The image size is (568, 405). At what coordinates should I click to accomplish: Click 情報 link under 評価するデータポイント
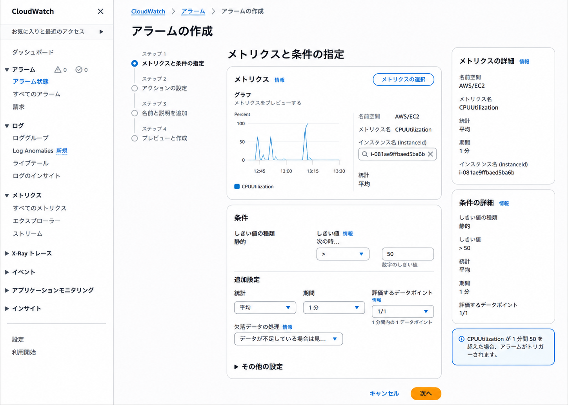coord(377,300)
